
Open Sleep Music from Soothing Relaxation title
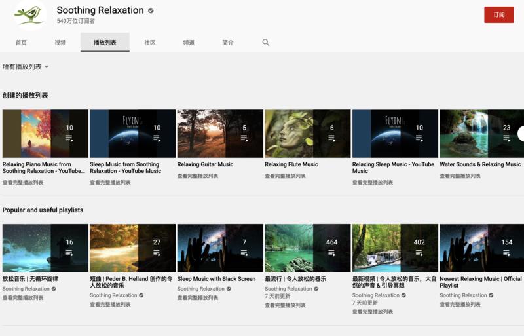tap(125, 168)
